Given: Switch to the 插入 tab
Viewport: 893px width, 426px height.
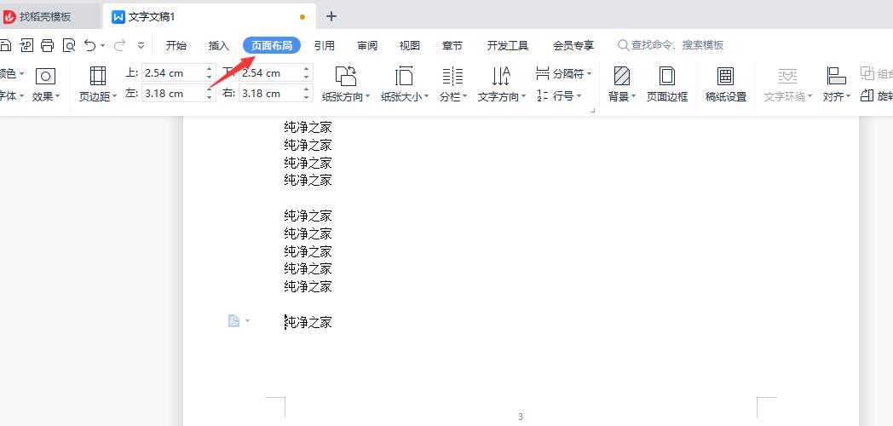Looking at the screenshot, I should click(219, 45).
